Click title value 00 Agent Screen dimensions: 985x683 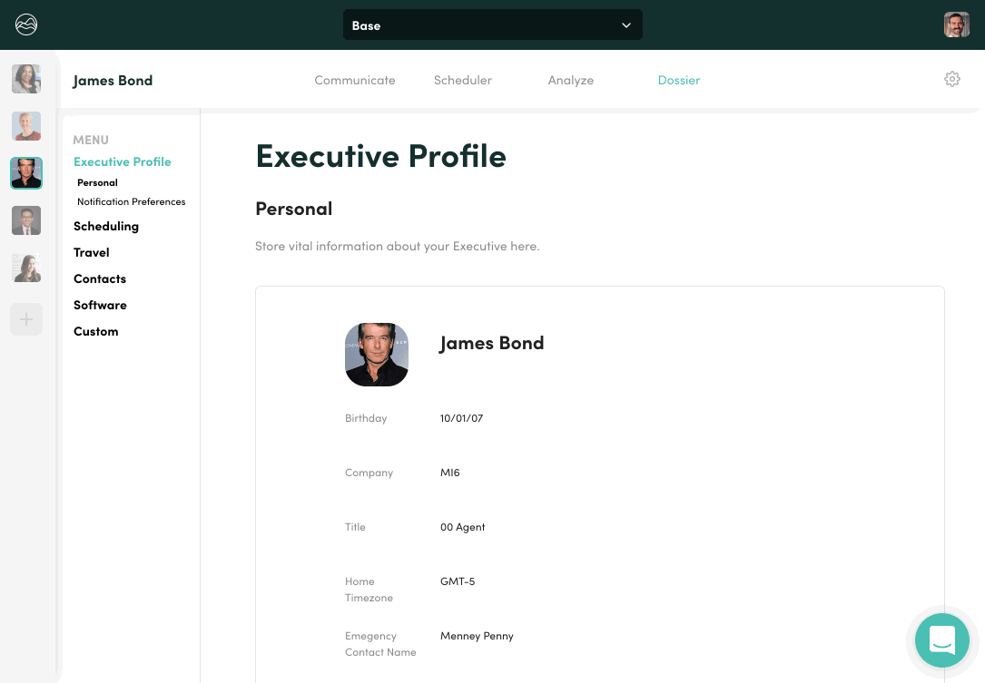point(462,527)
